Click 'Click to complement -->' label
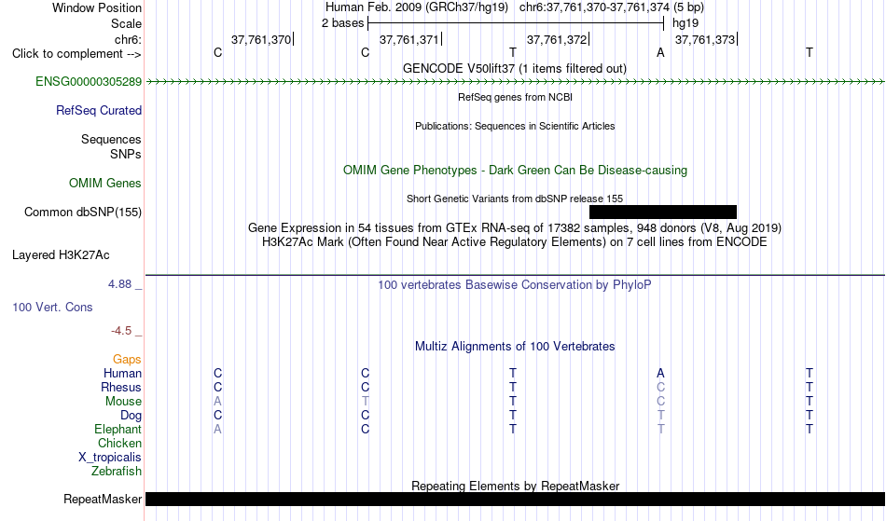Screen dimensions: 886x521 [x=76, y=54]
